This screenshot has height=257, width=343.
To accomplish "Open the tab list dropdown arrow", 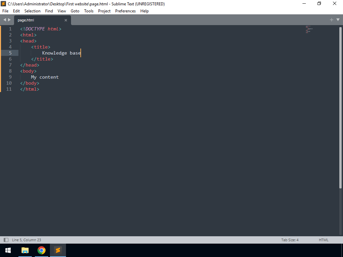I will (338, 20).
